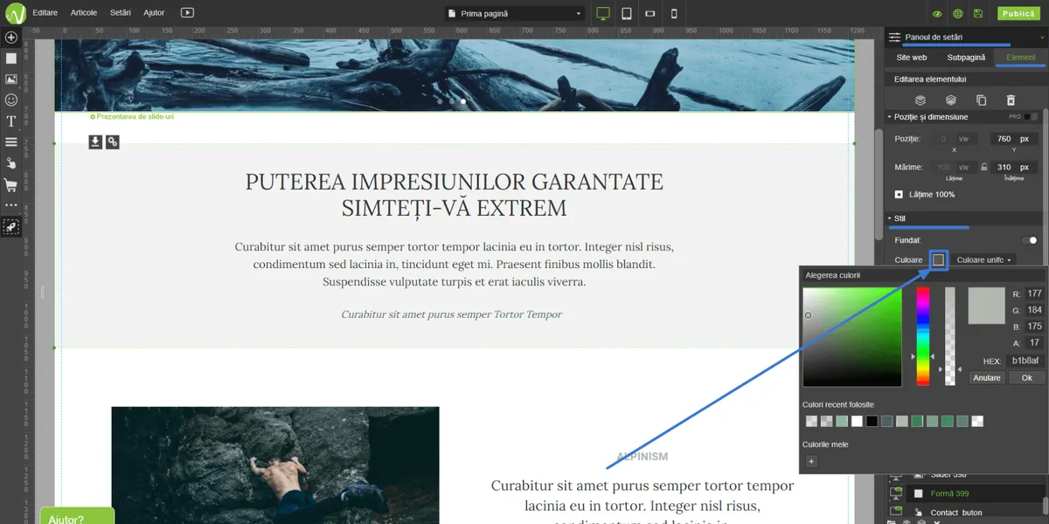Click the gears settings icon above gray section

[x=113, y=141]
